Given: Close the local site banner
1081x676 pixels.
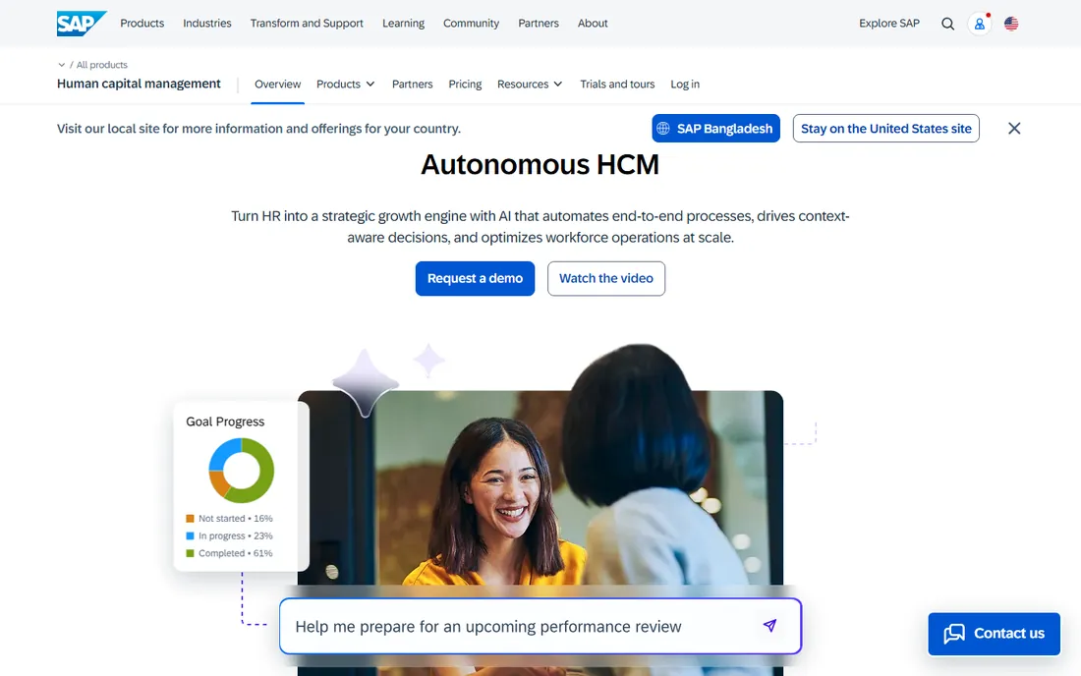Looking at the screenshot, I should click(1014, 128).
